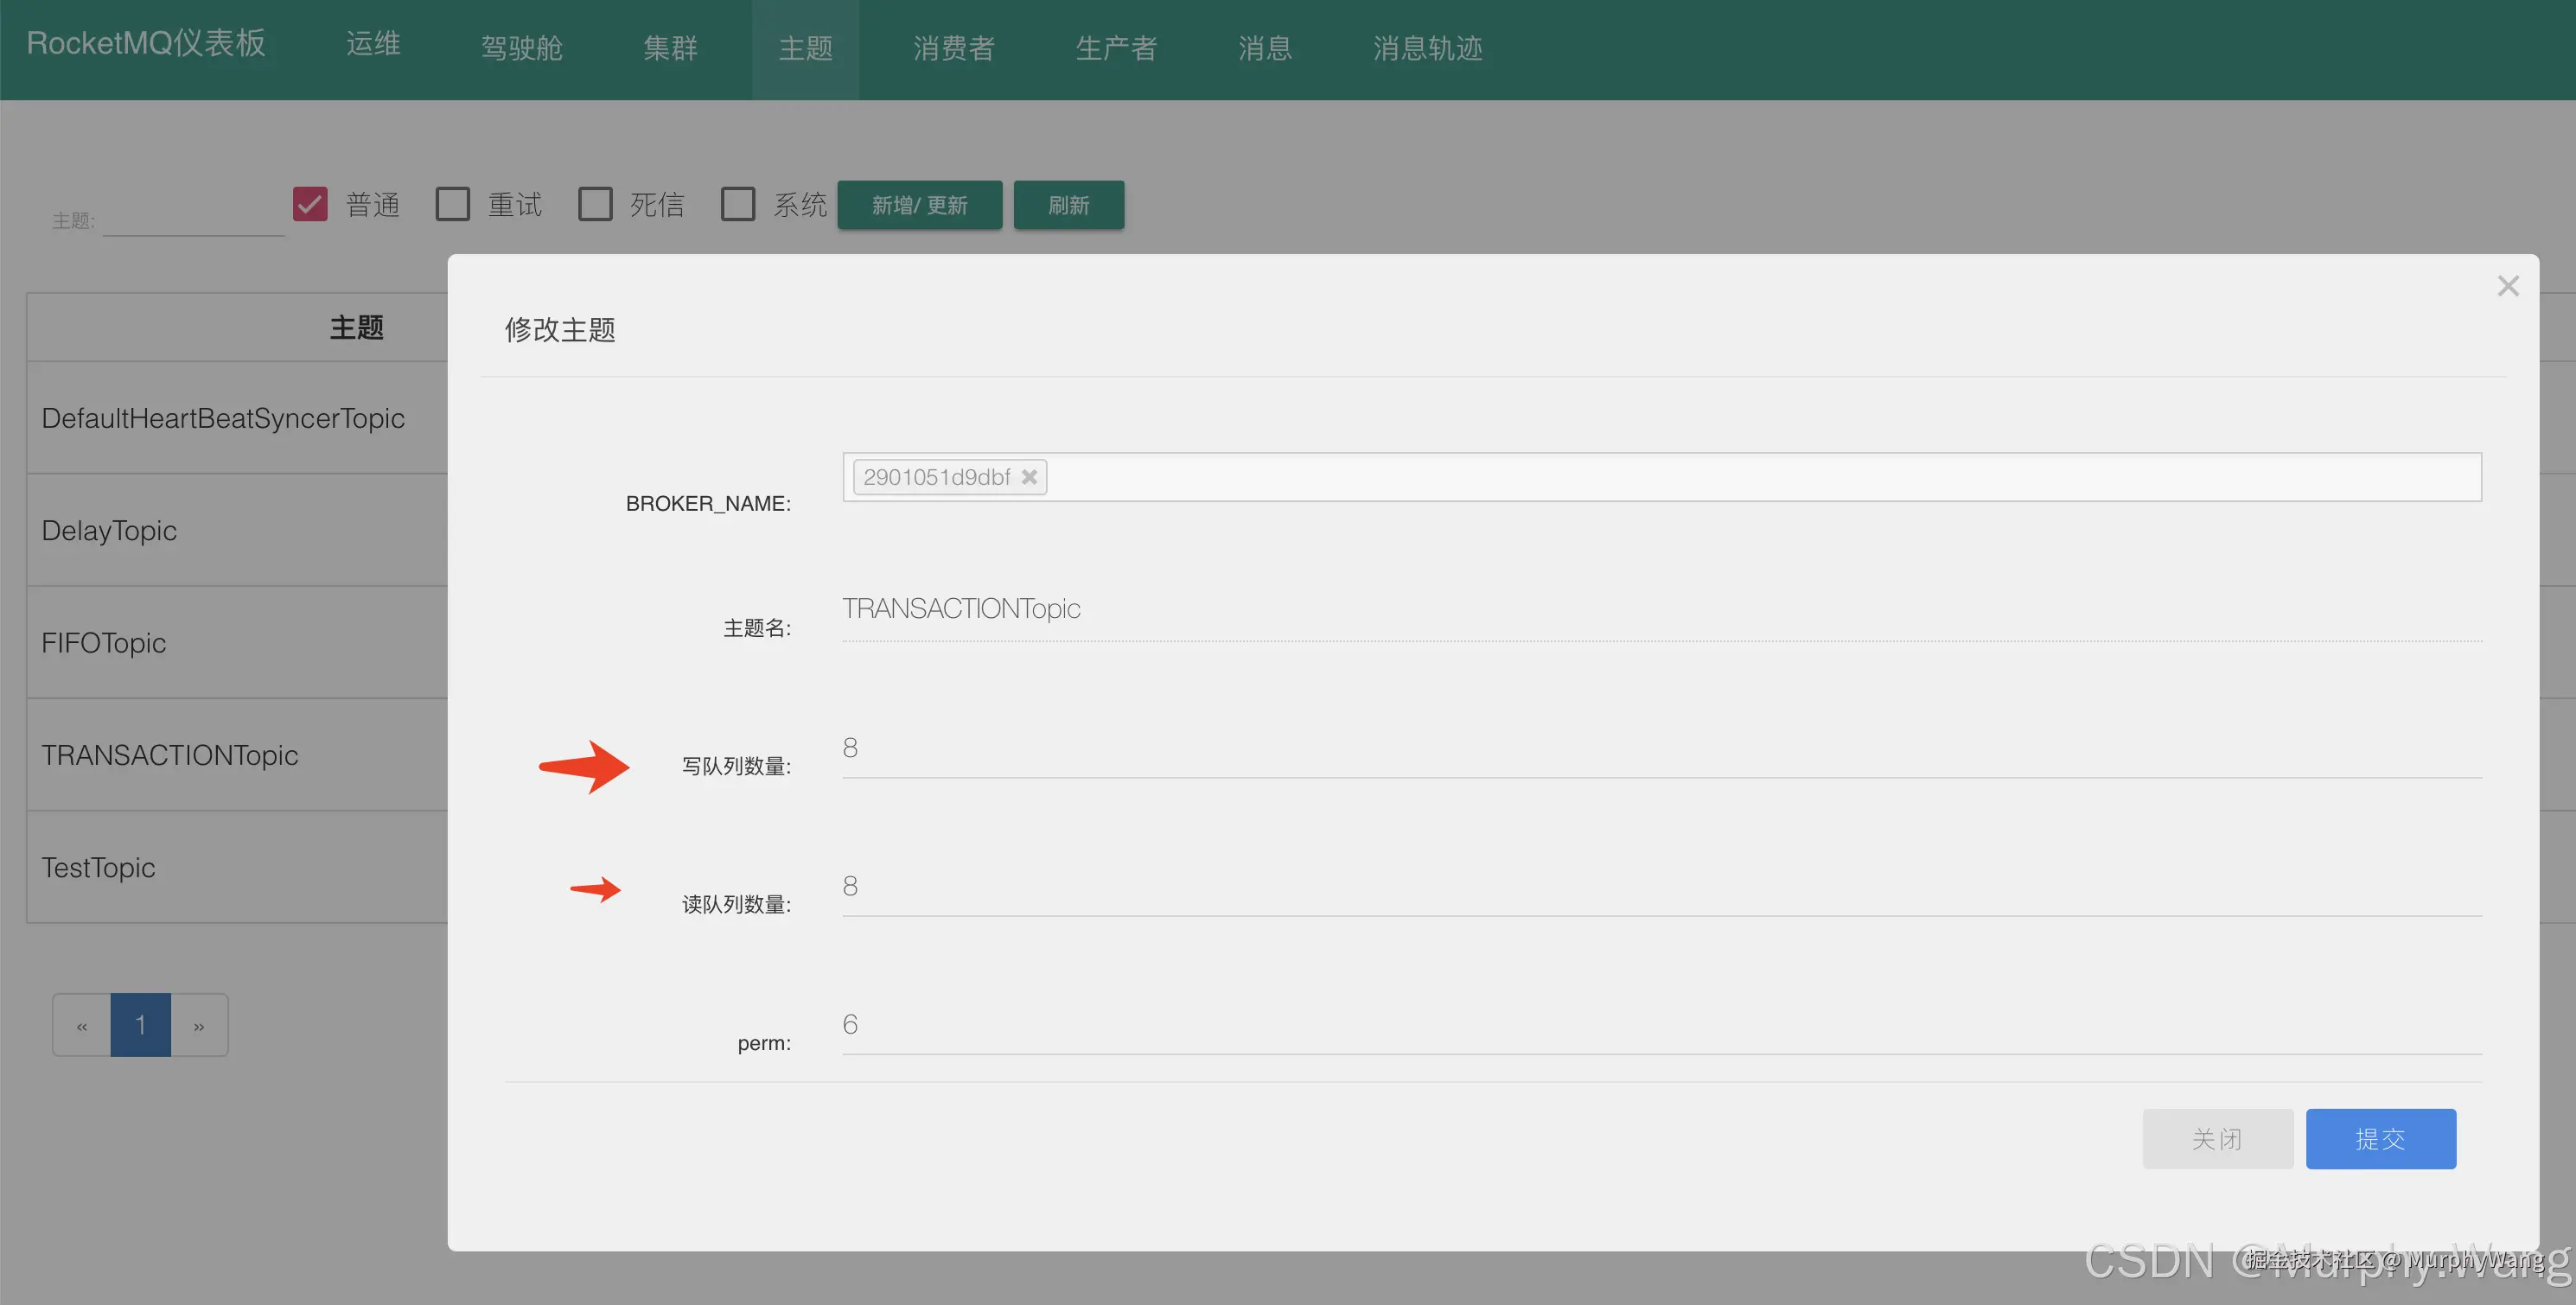Focus the 读队列数量 input field
This screenshot has width=2576, height=1305.
pyautogui.click(x=1660, y=887)
